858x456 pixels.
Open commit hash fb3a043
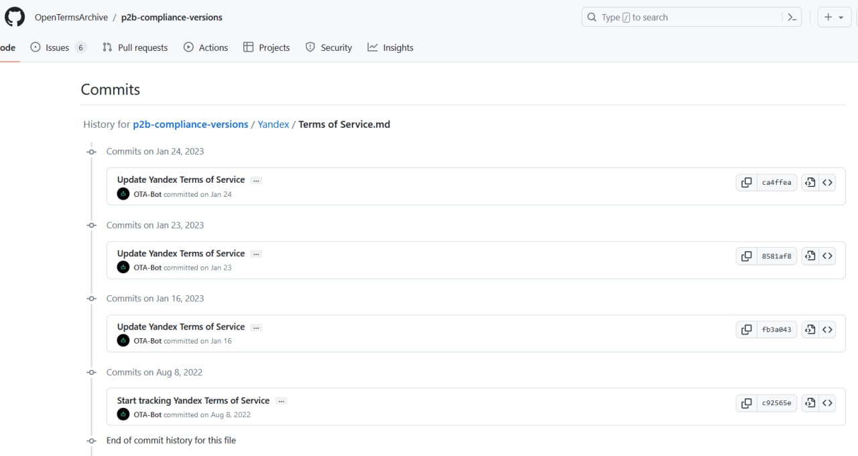tap(776, 329)
